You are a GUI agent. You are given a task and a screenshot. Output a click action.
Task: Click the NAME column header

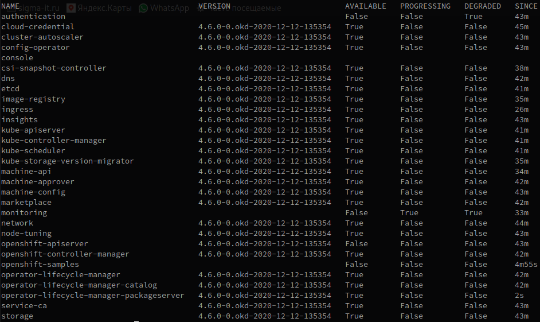[10, 6]
